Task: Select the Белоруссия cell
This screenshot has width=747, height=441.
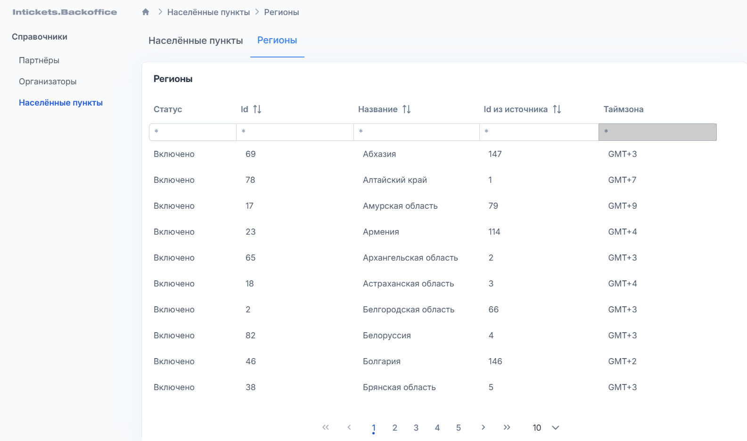Action: 387,335
